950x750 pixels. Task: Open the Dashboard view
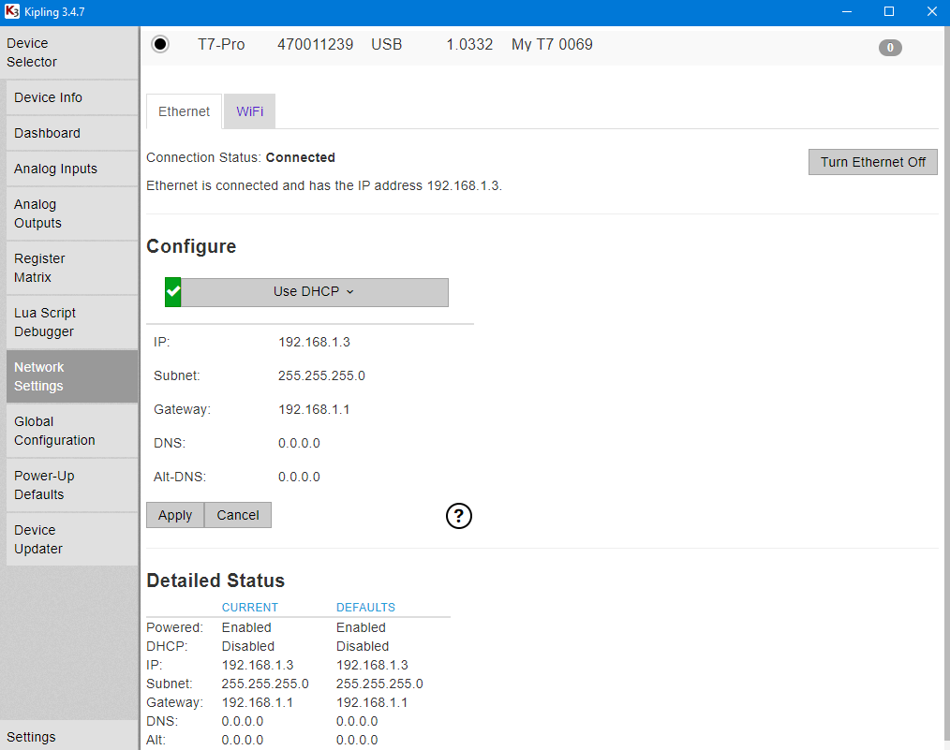coord(47,133)
